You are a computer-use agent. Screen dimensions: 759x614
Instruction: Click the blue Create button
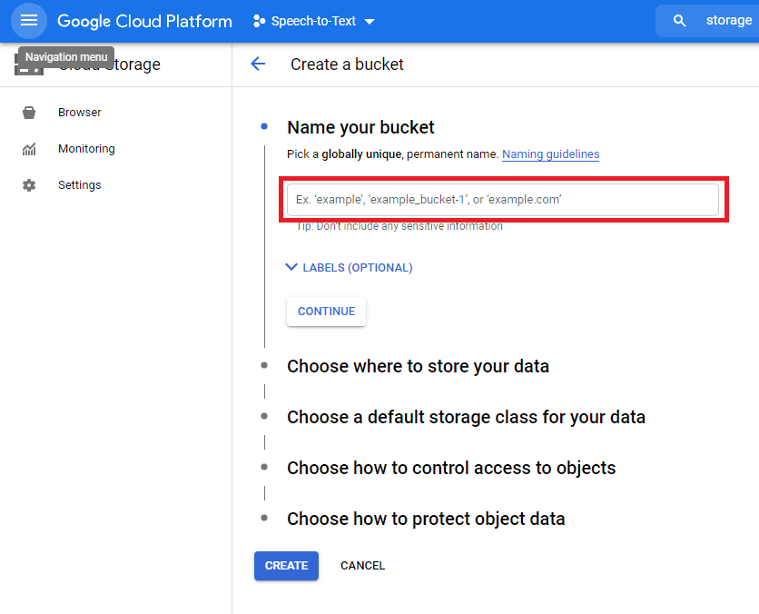tap(286, 566)
